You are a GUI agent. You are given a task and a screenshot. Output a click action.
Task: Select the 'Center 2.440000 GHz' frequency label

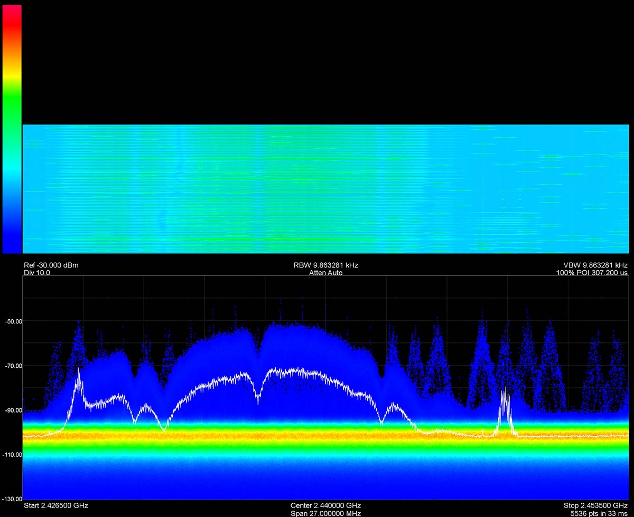click(326, 505)
